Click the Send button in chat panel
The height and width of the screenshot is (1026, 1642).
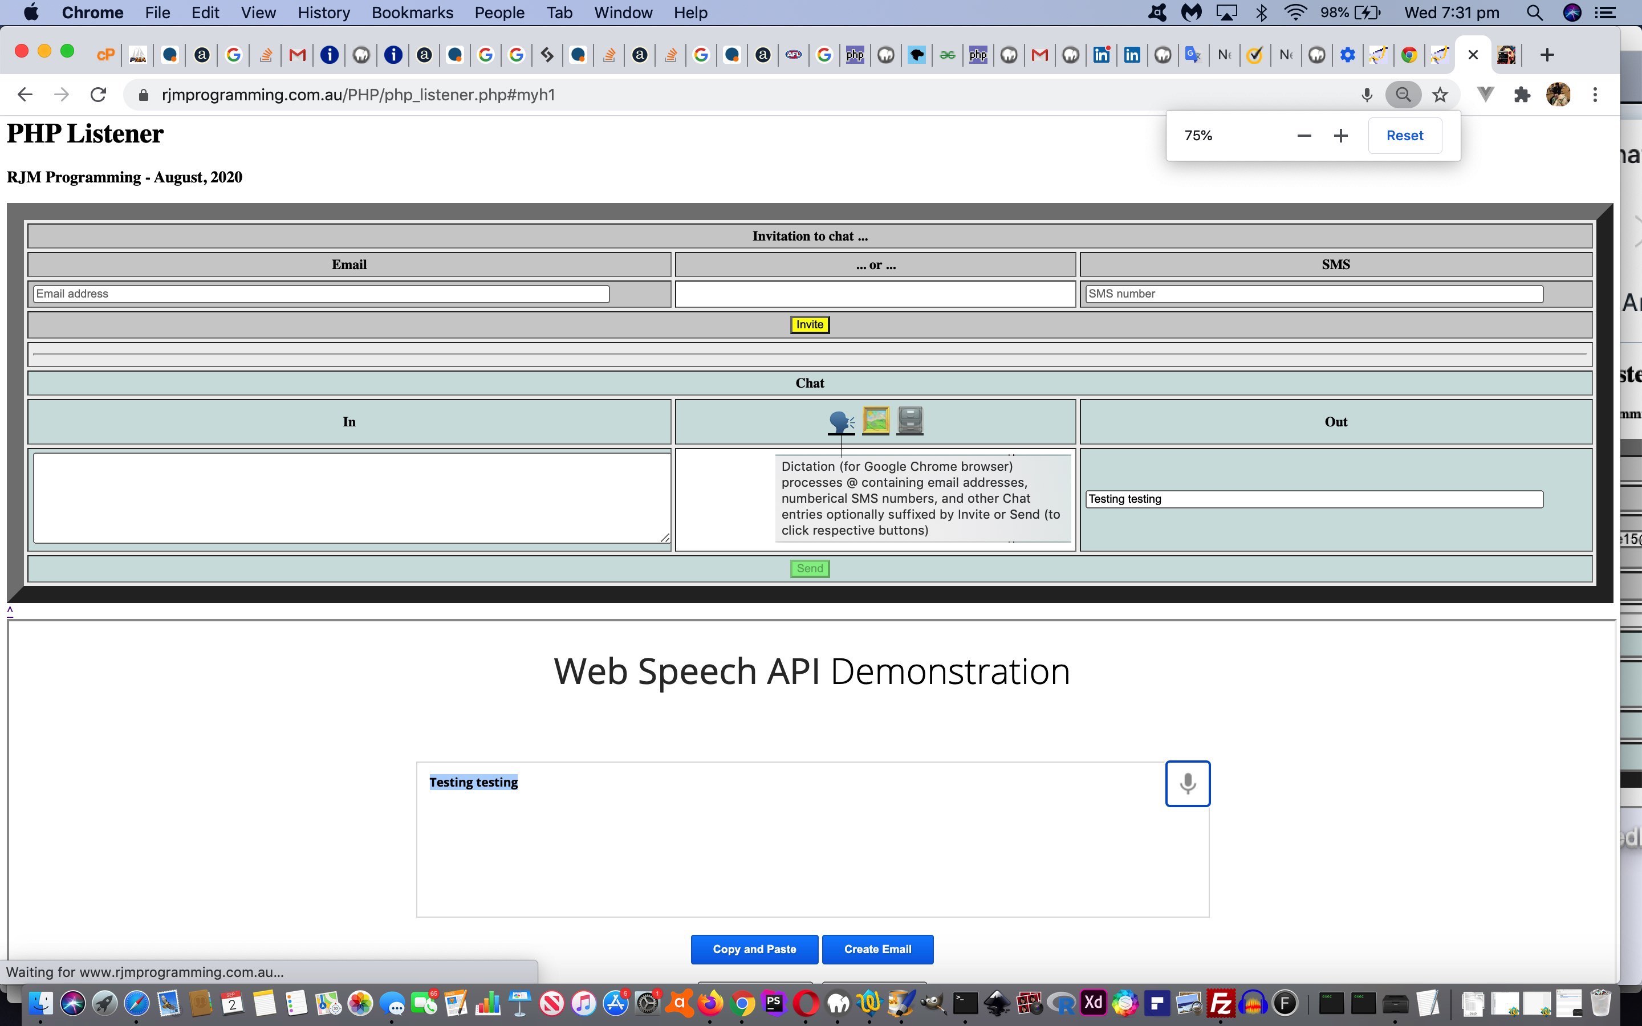(x=808, y=567)
